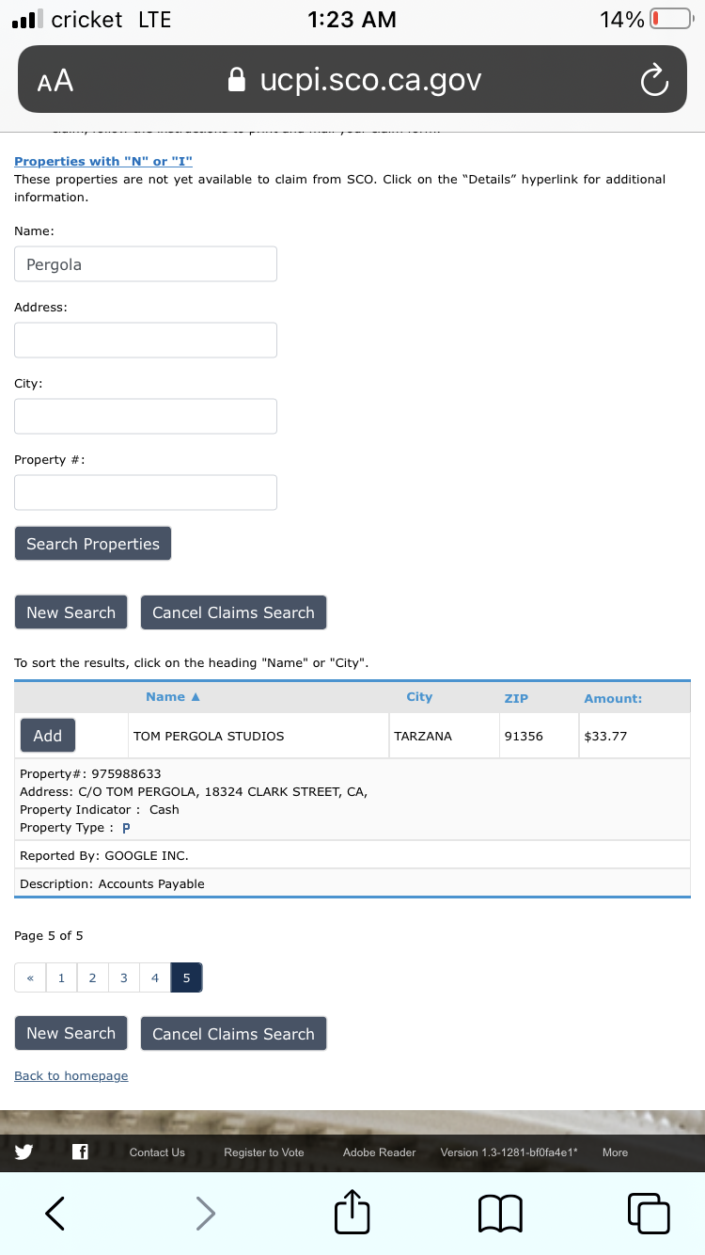Screen dimensions: 705x1255
Task: Tap the ucpi.sco.ca.gov address bar
Action: [x=352, y=80]
